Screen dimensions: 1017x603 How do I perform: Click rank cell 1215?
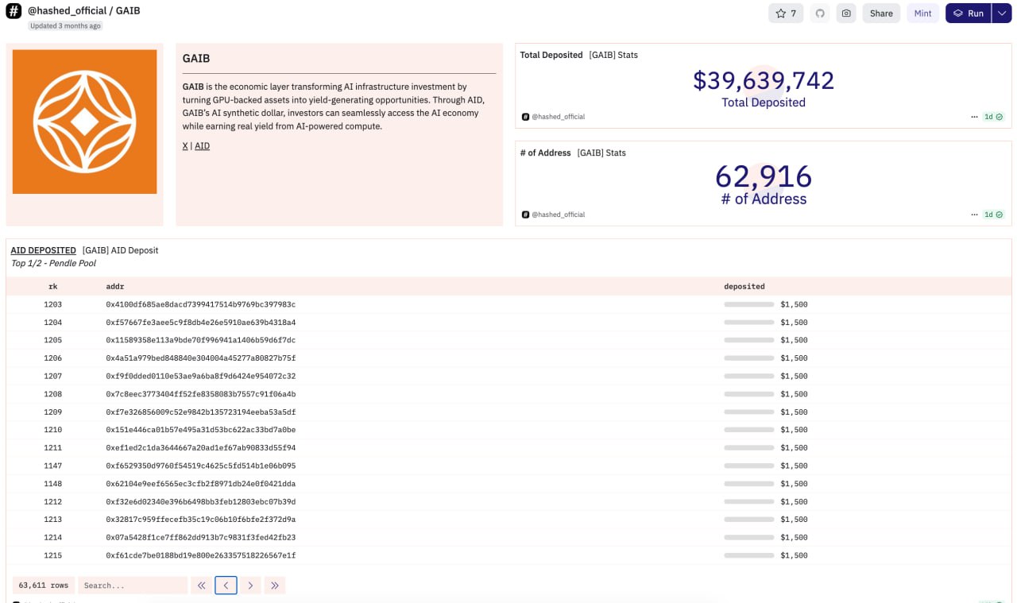53,555
